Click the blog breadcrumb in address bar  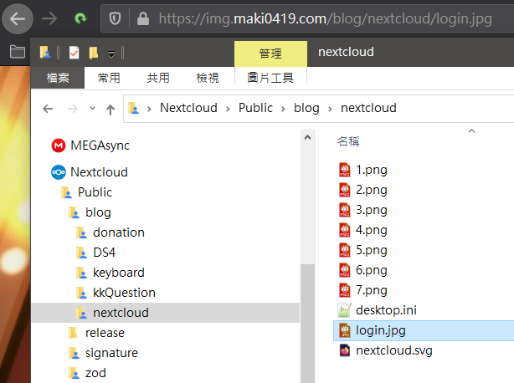(306, 108)
